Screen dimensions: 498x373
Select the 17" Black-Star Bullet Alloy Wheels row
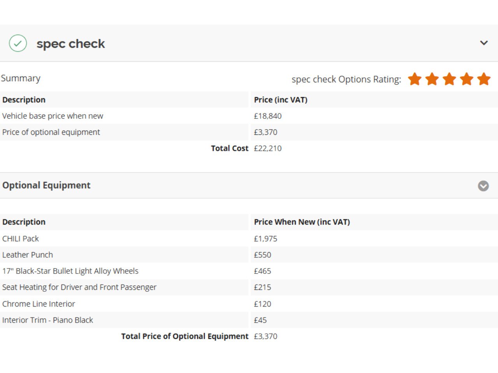[70, 271]
